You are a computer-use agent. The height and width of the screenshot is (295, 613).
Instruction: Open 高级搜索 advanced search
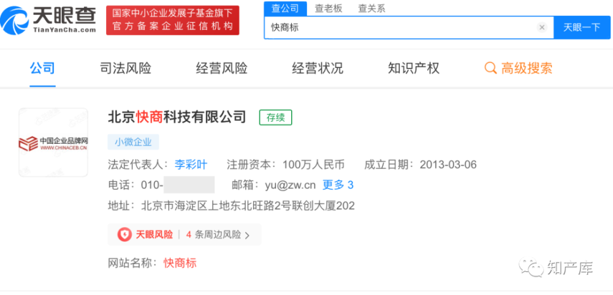pos(527,69)
